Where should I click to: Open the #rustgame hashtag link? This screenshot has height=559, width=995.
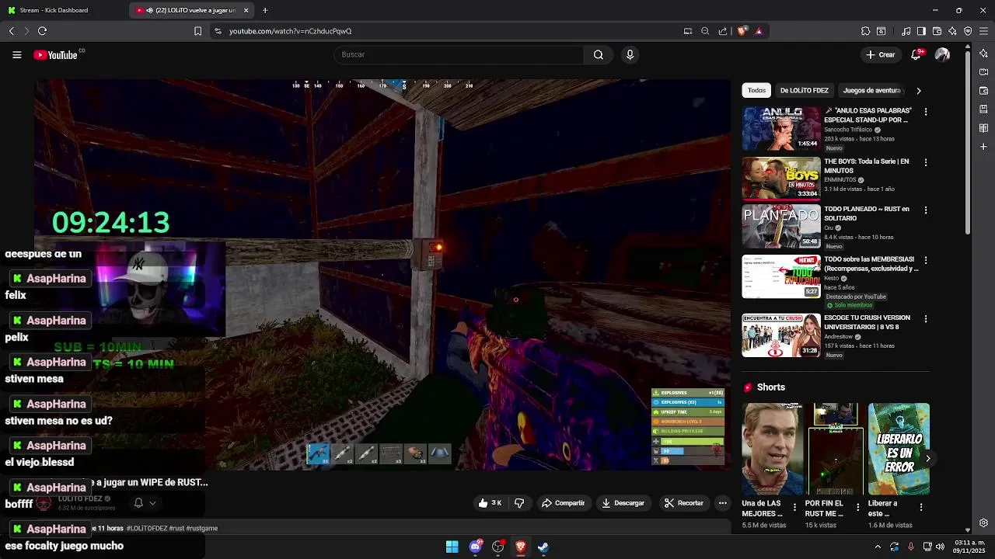point(204,528)
